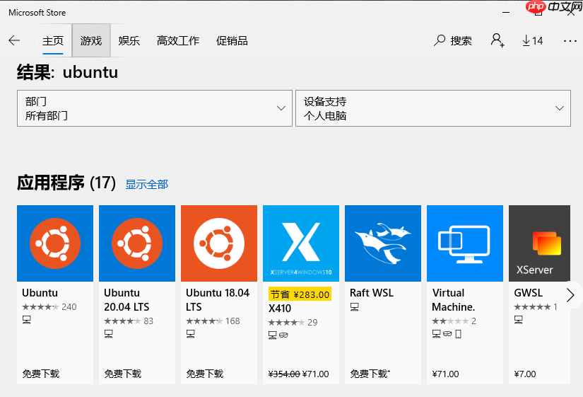Screen dimensions: 583x397
Task: Open the search magnifier icon
Action: click(x=440, y=40)
